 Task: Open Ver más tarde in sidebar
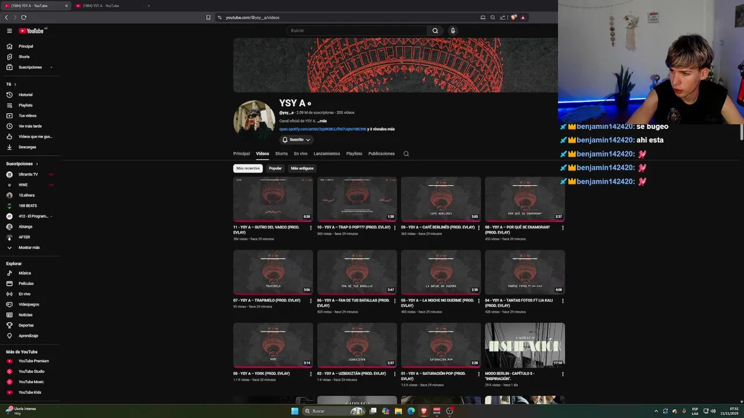click(30, 126)
